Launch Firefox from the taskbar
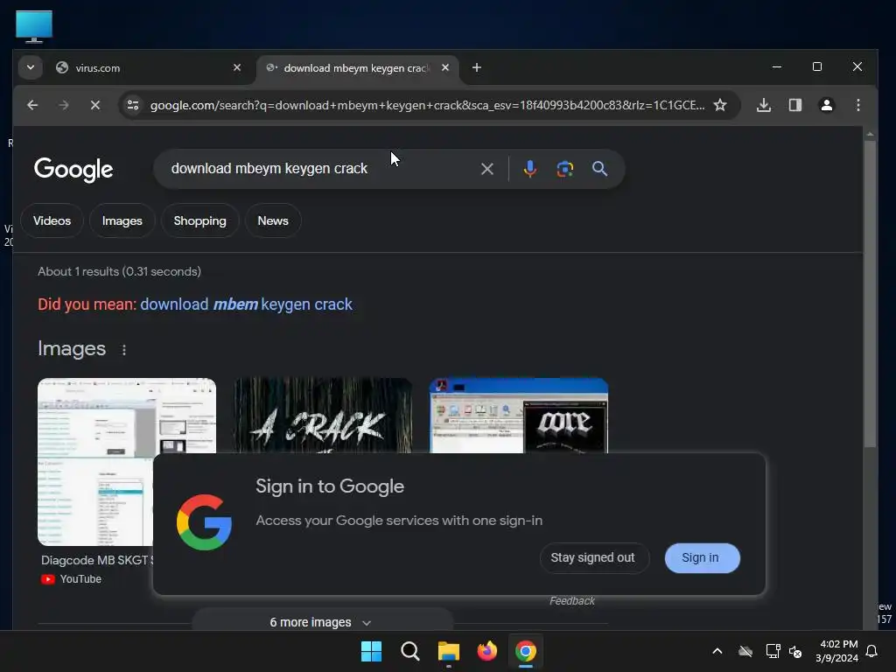 (x=486, y=651)
